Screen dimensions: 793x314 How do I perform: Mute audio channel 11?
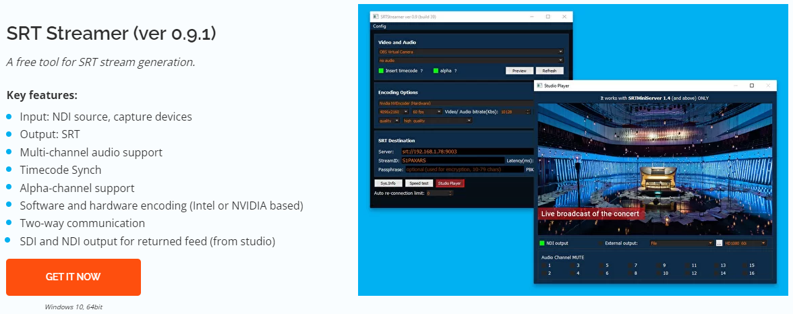[688, 265]
